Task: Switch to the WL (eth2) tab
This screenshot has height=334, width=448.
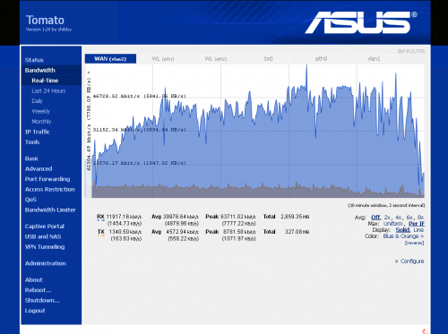Action: pyautogui.click(x=216, y=58)
